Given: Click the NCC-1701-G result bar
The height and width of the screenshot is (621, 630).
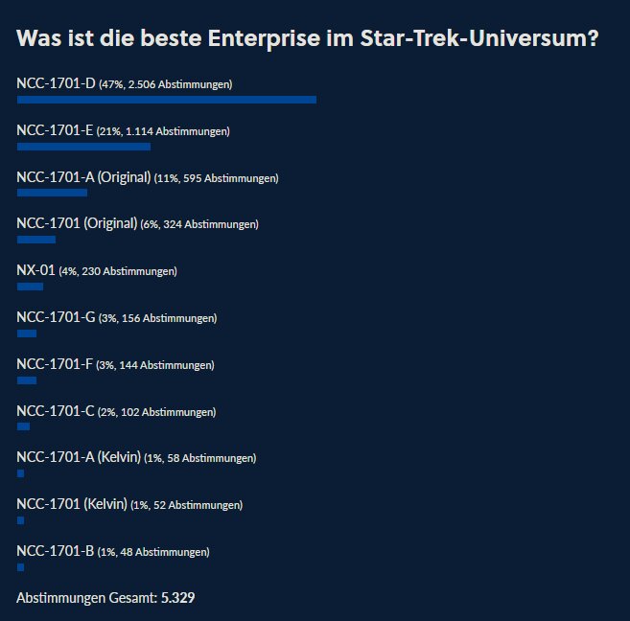Looking at the screenshot, I should click(27, 333).
